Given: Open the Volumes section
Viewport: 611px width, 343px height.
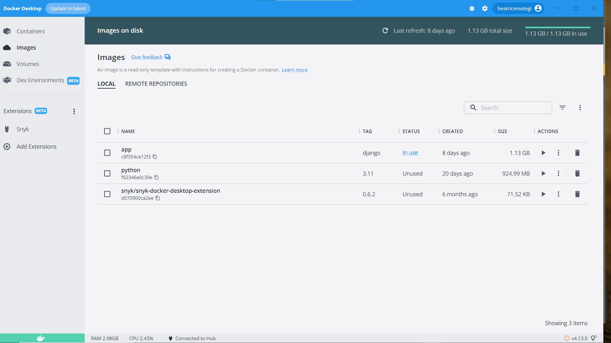Looking at the screenshot, I should 28,64.
